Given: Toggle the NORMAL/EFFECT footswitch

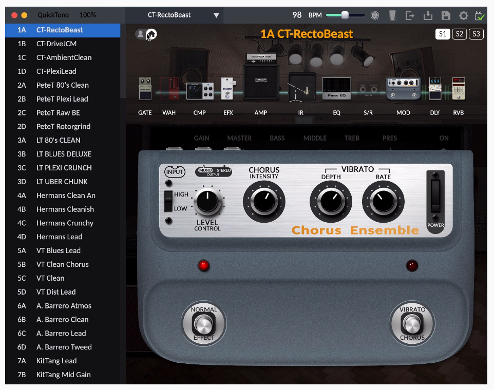Looking at the screenshot, I should click(x=203, y=324).
